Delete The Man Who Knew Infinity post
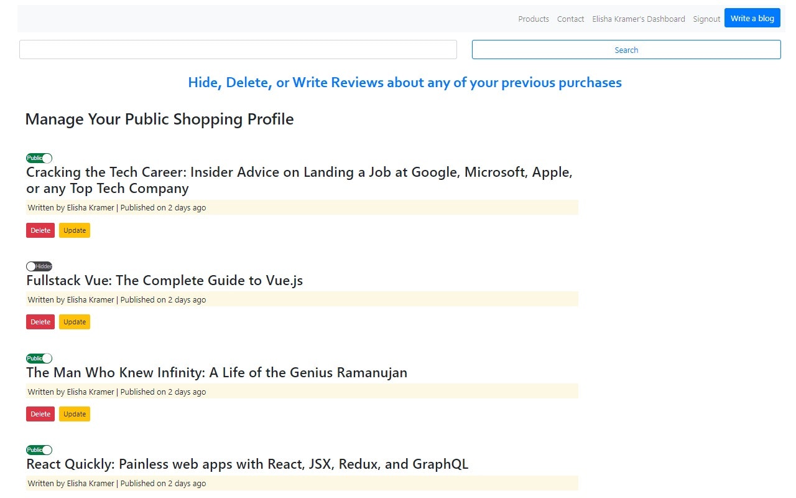Image resolution: width=796 pixels, height=498 pixels. pos(40,413)
